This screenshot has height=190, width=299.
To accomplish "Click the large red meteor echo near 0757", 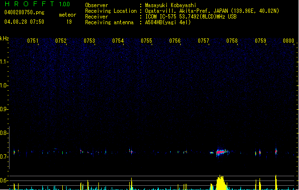I will click(x=221, y=152).
